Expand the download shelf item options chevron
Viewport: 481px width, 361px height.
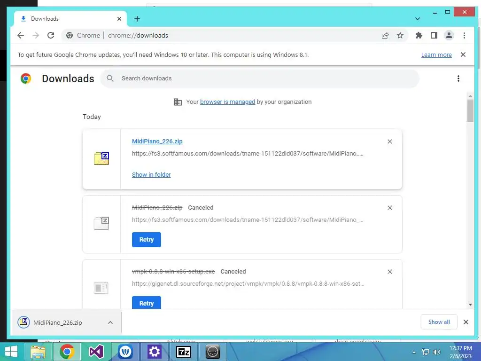coord(110,322)
